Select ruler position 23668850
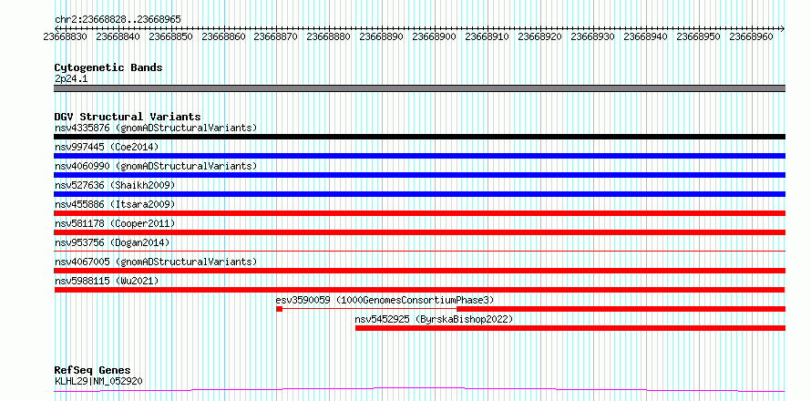Viewport: 811px width, 401px height. pyautogui.click(x=170, y=36)
